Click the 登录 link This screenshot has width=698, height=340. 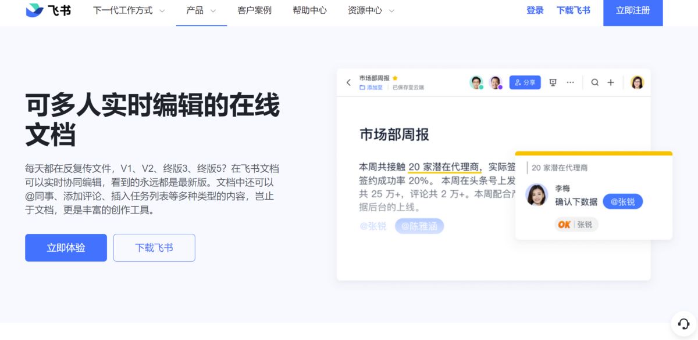tap(535, 10)
